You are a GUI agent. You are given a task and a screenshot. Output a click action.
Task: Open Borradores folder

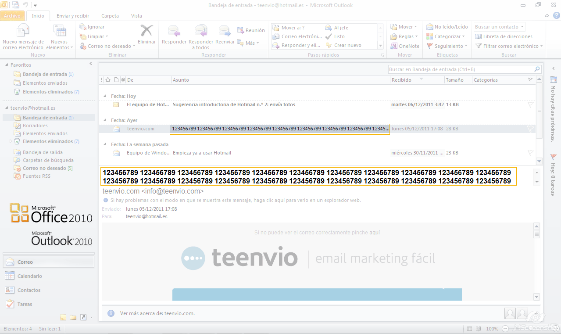(31, 126)
